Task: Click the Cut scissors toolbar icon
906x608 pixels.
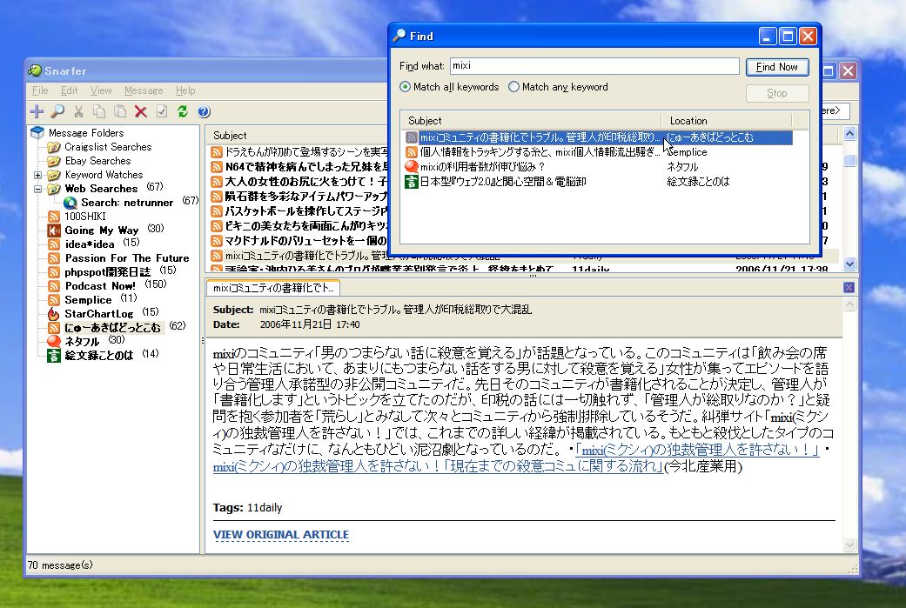Action: (x=78, y=111)
